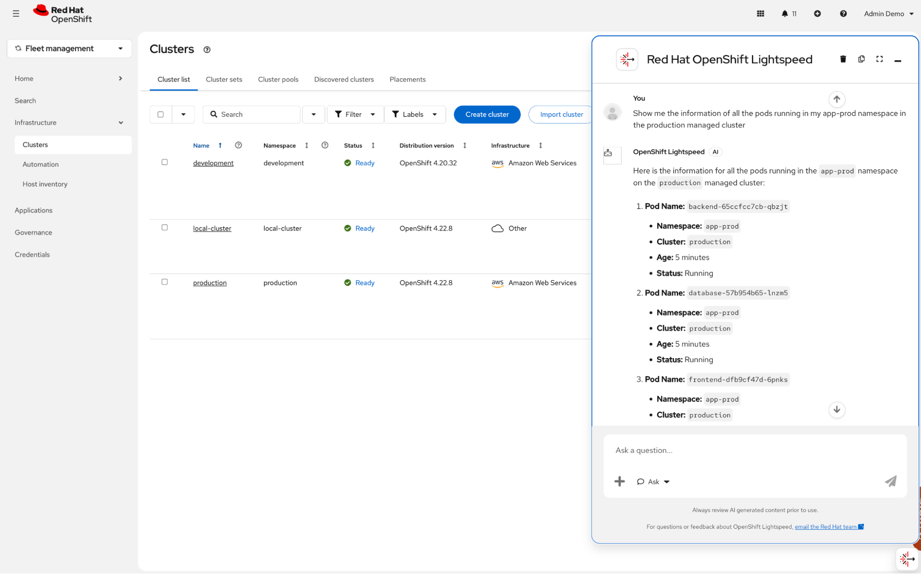Screen dimensions: 921x574
Task: Open the Labels dropdown
Action: point(415,115)
